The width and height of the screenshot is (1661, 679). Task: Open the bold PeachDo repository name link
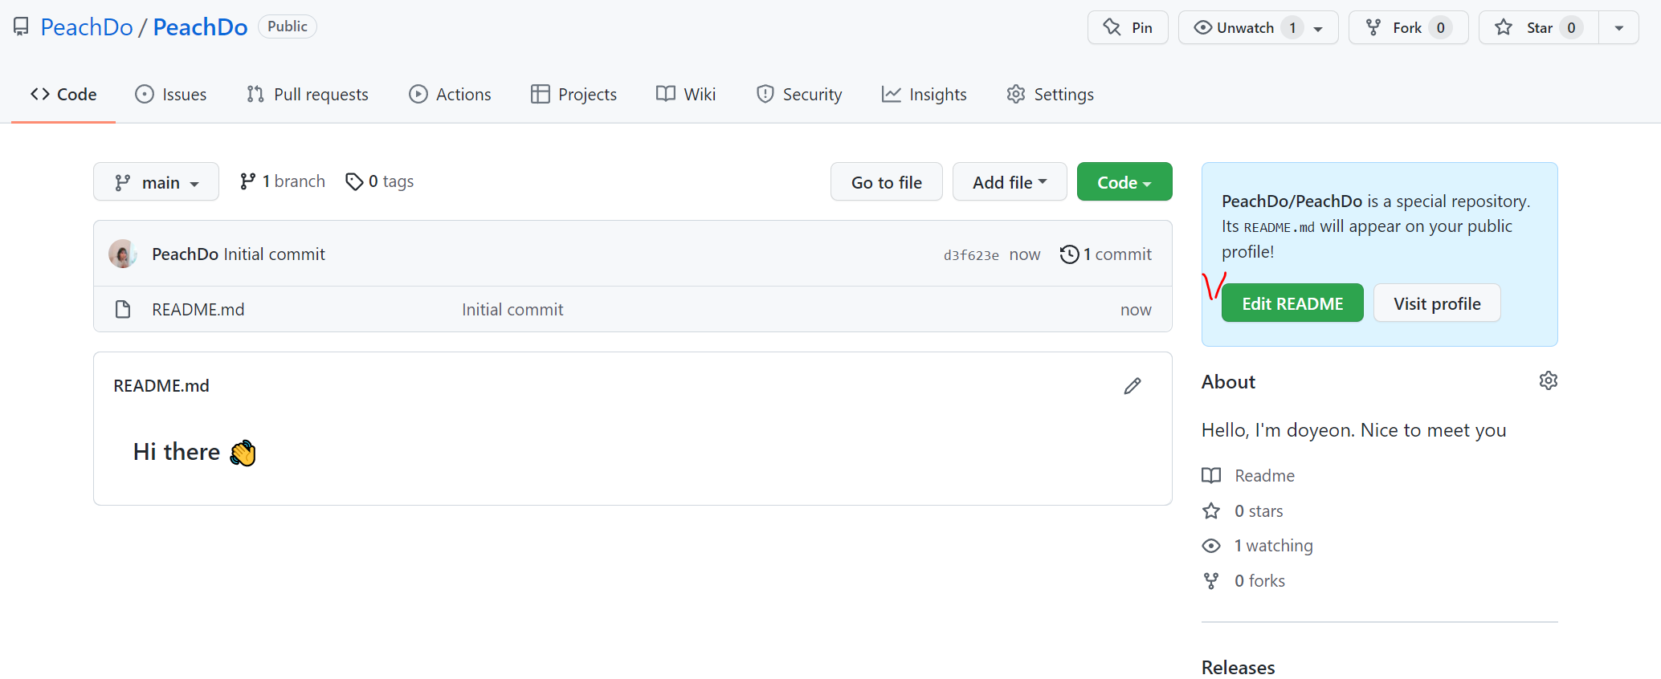click(200, 27)
